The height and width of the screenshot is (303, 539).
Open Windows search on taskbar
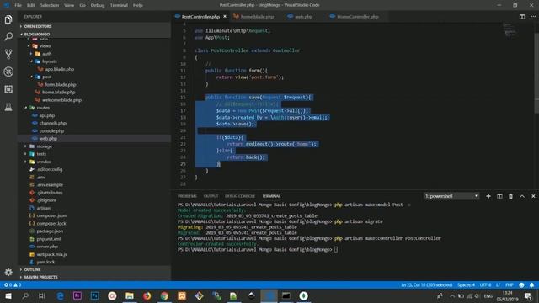[x=25, y=295]
